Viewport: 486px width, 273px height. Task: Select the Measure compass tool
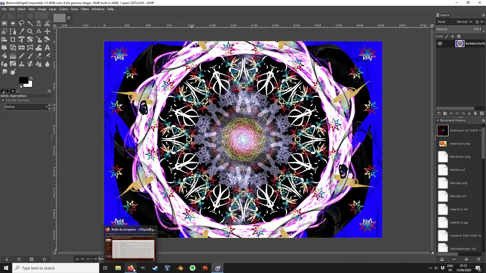pos(39,31)
